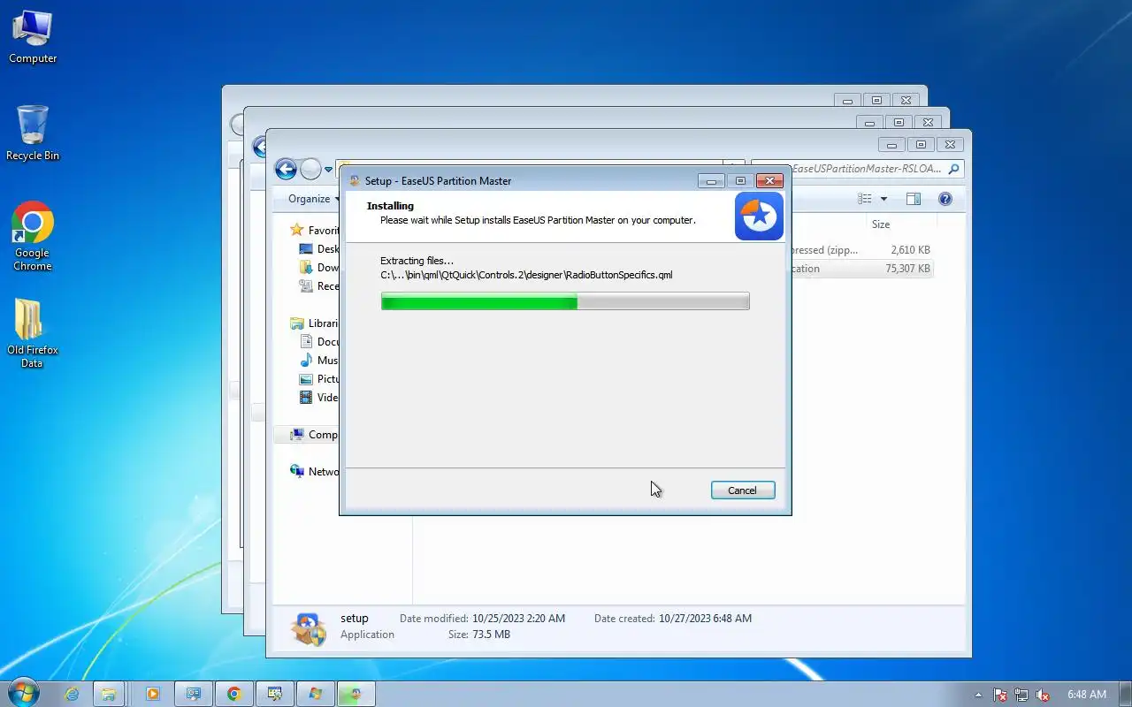Open Videos library in navigation pane
Viewport: 1132px width, 707px height.
[x=320, y=398]
